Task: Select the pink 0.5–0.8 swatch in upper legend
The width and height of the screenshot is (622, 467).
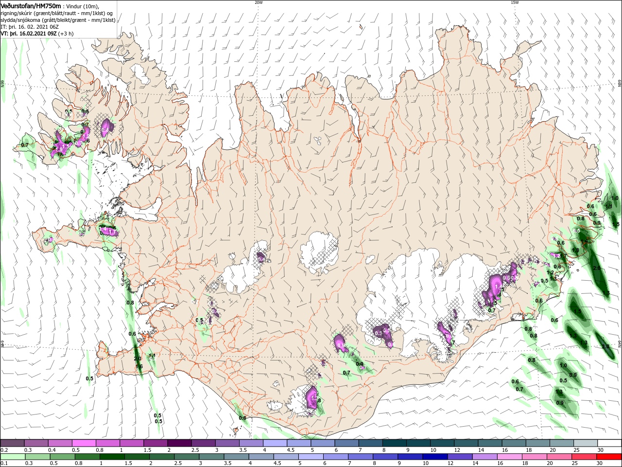Action: tap(84, 443)
